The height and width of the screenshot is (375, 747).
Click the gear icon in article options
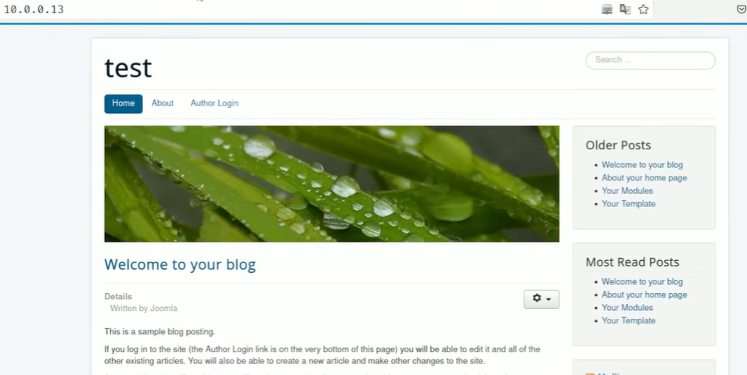537,298
